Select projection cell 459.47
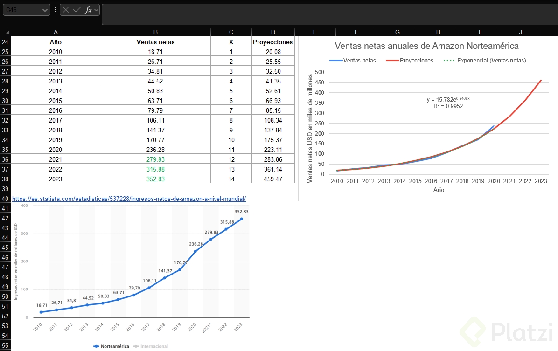 point(273,179)
